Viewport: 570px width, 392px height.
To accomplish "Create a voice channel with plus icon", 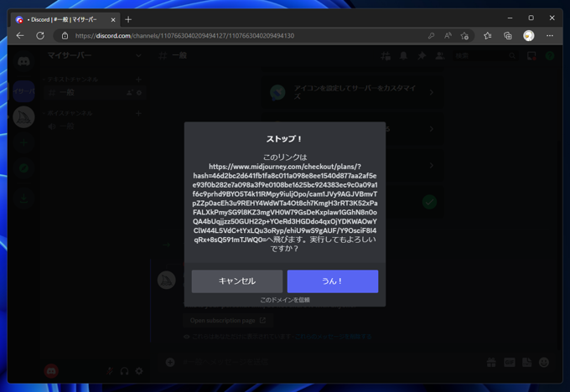I will click(x=138, y=113).
